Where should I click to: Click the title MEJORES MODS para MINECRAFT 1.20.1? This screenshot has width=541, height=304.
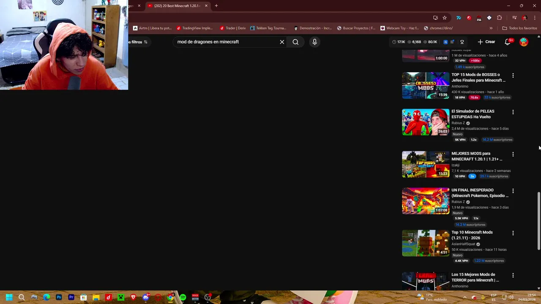click(x=477, y=156)
